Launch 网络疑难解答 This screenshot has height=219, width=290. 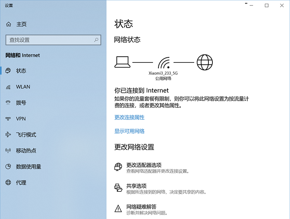point(141,207)
